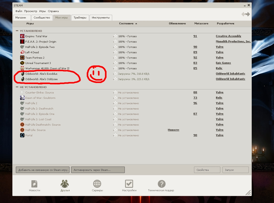Open the Серверы servers globe icon

(97, 184)
